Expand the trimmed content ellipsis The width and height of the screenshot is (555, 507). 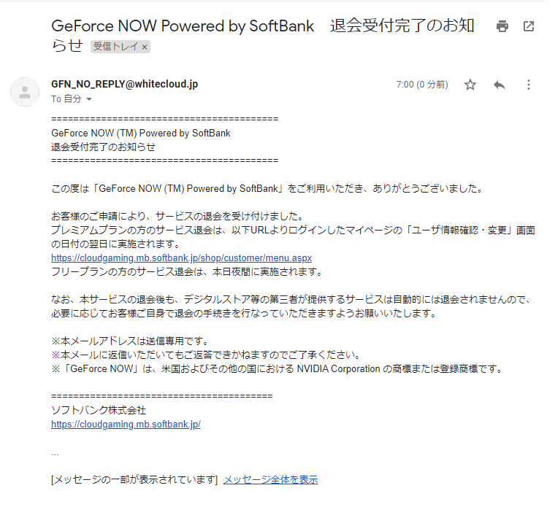coord(55,454)
